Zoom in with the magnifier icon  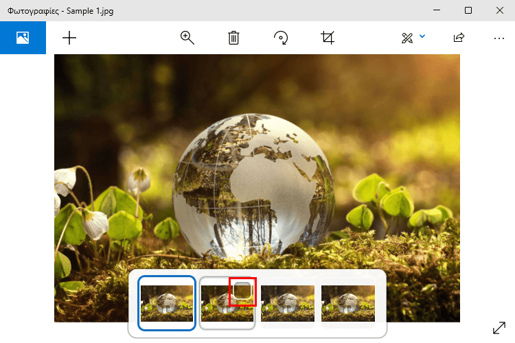[187, 38]
